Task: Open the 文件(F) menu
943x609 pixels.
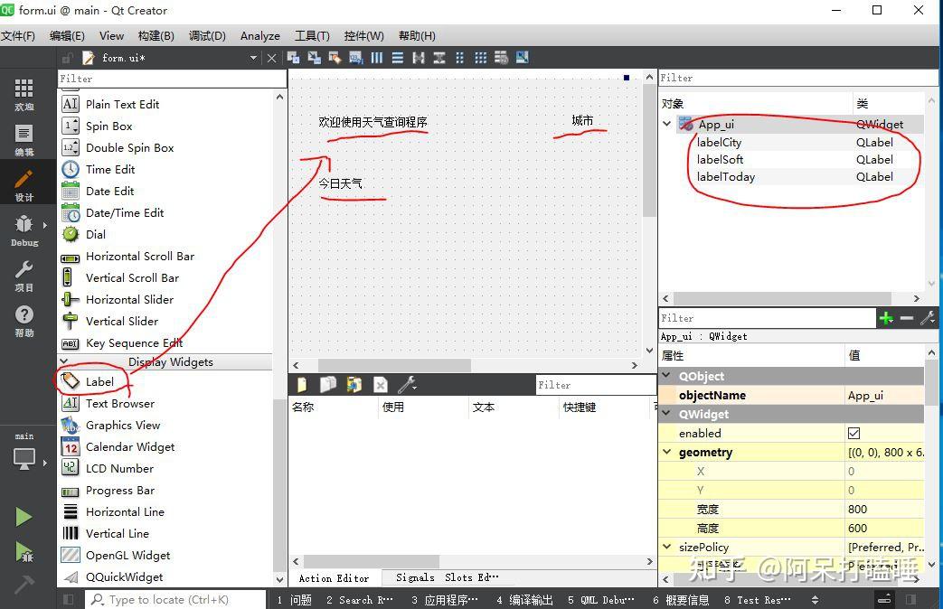Action: point(18,36)
